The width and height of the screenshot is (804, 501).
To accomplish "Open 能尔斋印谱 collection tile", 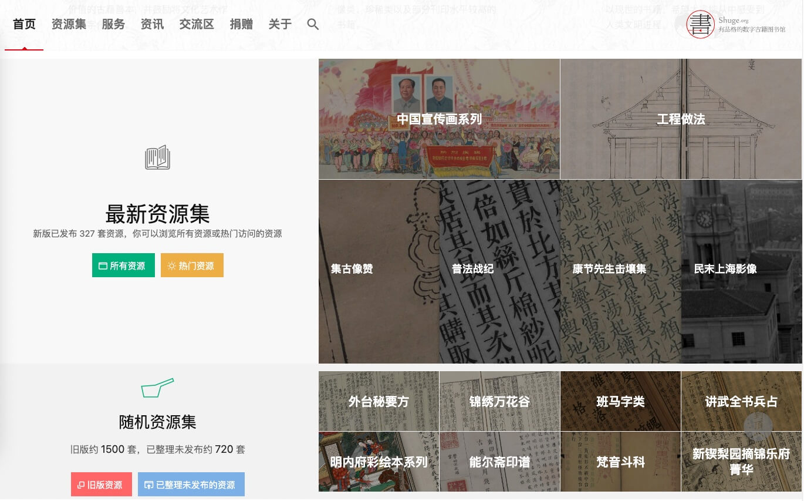I will click(x=499, y=462).
